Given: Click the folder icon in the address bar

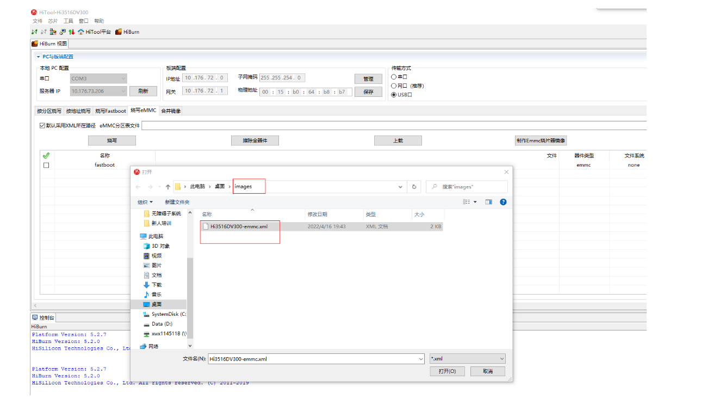Looking at the screenshot, I should coord(178,186).
